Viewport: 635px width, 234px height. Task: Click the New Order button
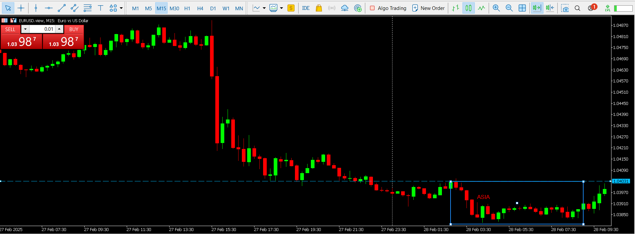(x=428, y=8)
